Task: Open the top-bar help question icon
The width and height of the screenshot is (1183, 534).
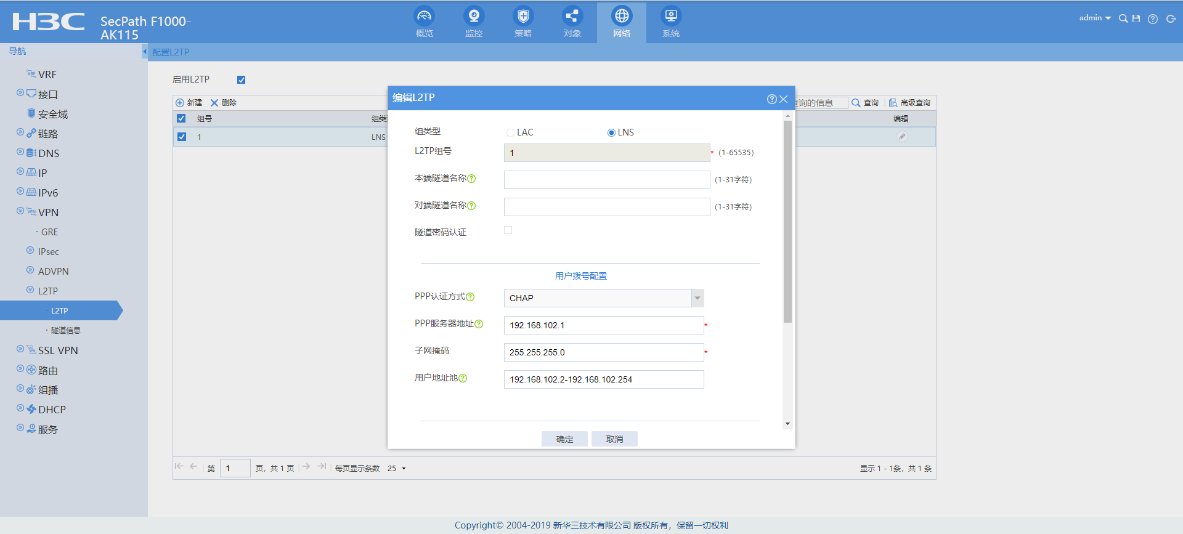Action: [1153, 19]
